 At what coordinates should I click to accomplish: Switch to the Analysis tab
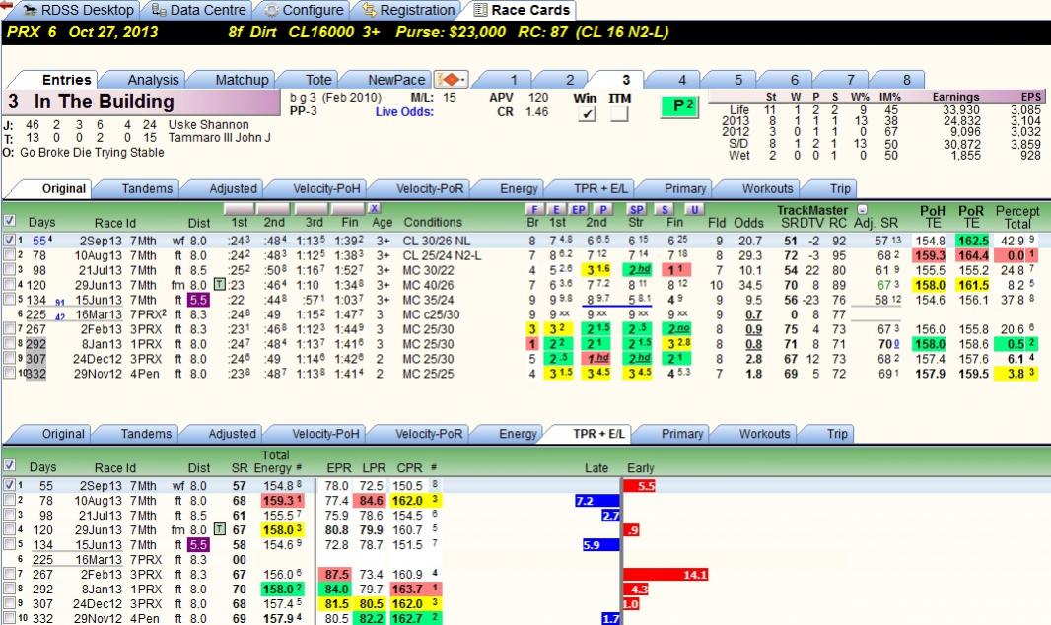(153, 80)
